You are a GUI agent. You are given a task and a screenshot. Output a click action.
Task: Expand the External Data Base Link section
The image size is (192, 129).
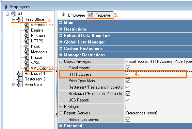pos(61,36)
